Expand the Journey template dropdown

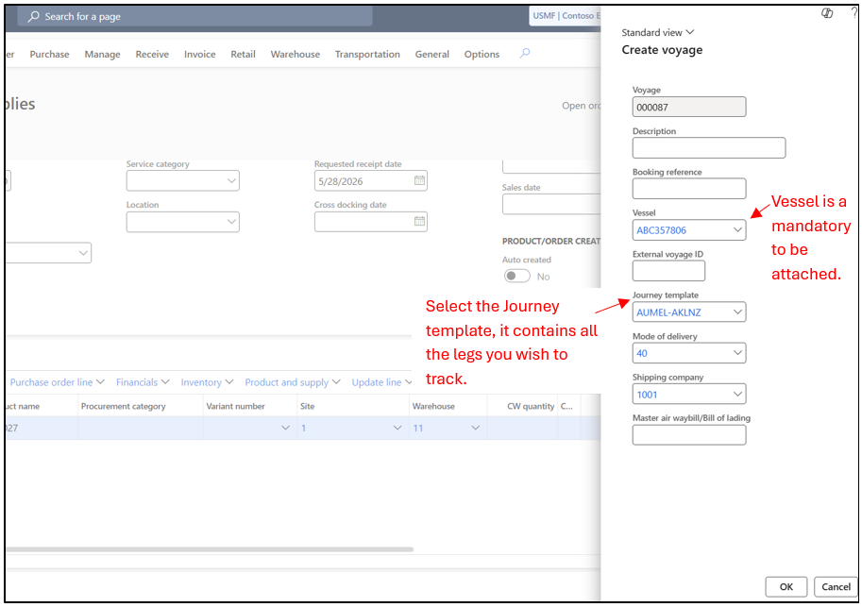(x=737, y=312)
